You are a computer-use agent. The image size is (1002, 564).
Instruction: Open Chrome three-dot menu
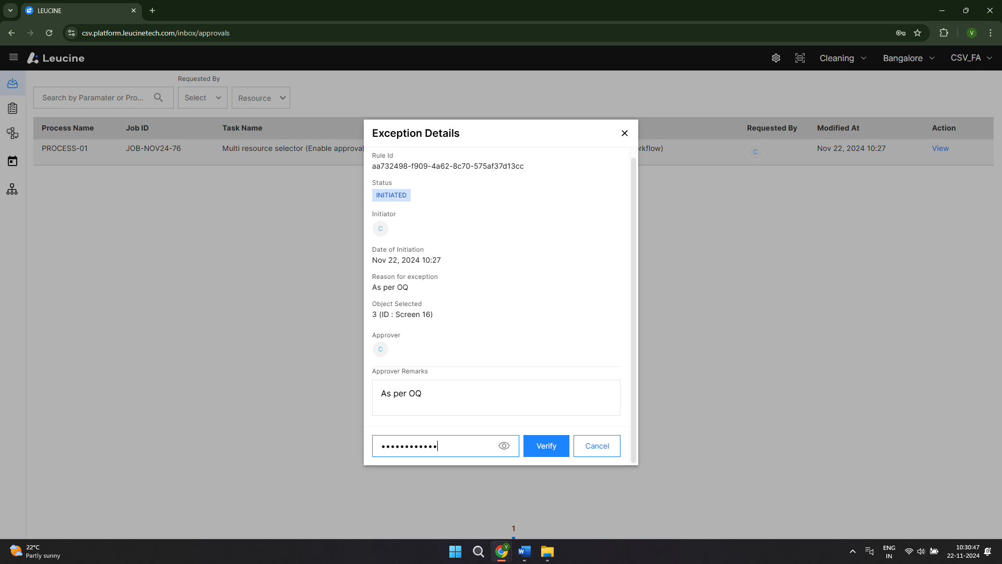click(x=991, y=33)
